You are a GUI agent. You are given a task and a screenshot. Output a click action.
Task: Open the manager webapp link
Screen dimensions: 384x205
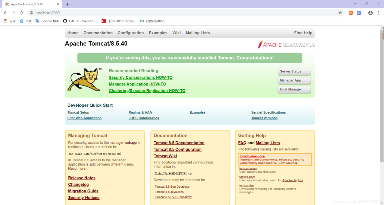click(x=123, y=143)
